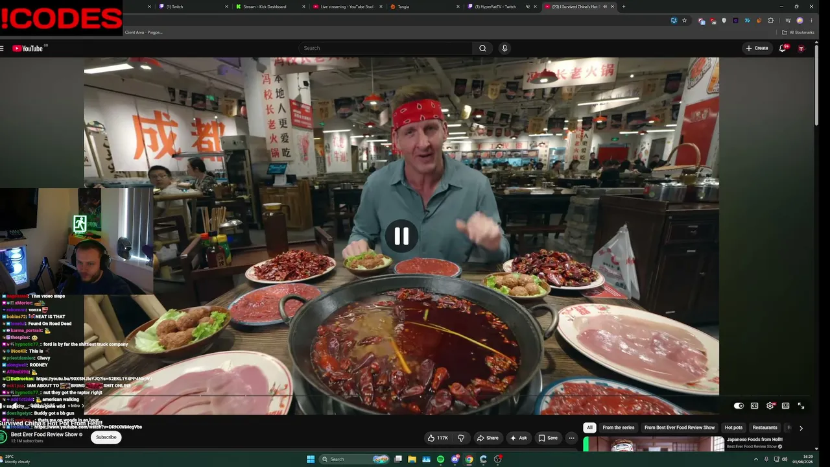Show hidden system tray icons
830x467 pixels.
click(756, 459)
